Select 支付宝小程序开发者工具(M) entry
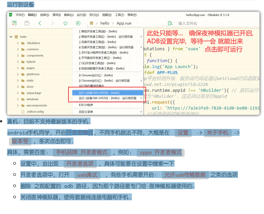 108,52
